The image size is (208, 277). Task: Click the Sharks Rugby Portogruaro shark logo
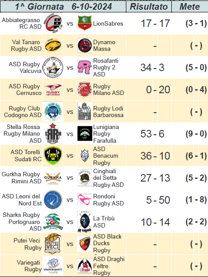coord(53,222)
